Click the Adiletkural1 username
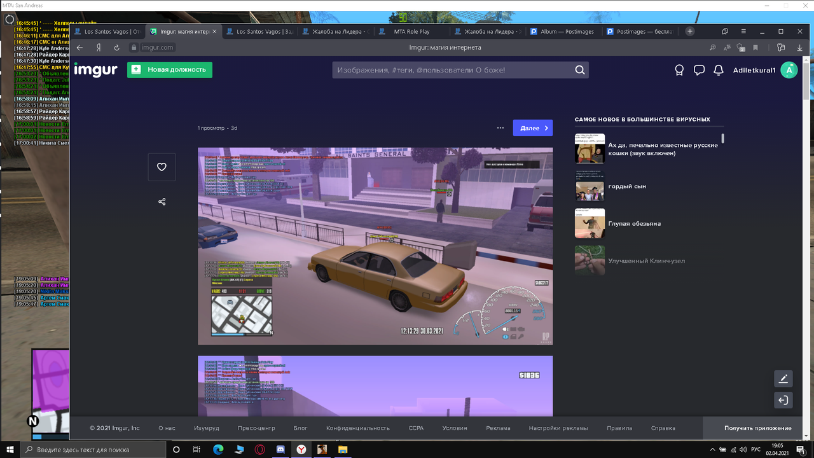This screenshot has height=458, width=814. 754,70
